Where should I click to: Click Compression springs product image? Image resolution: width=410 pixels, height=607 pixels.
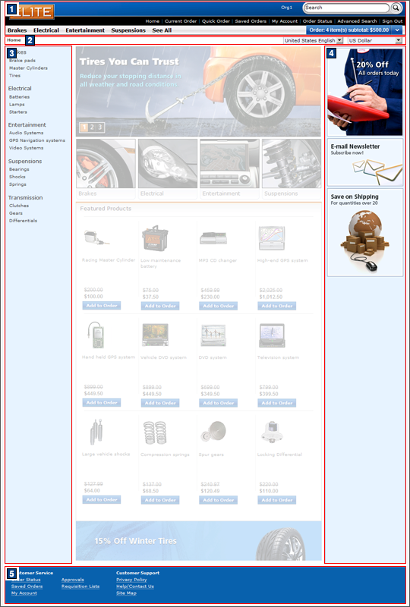155,432
